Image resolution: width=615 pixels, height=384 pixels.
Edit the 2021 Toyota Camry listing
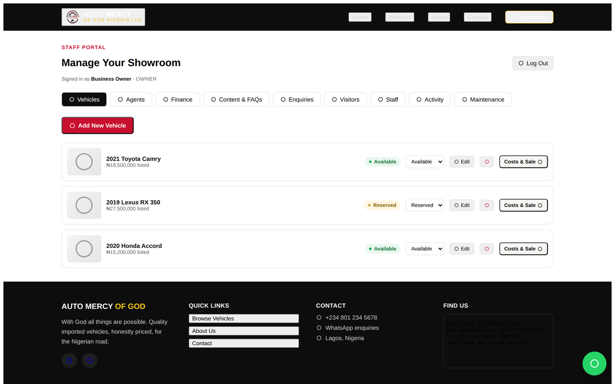tap(462, 162)
